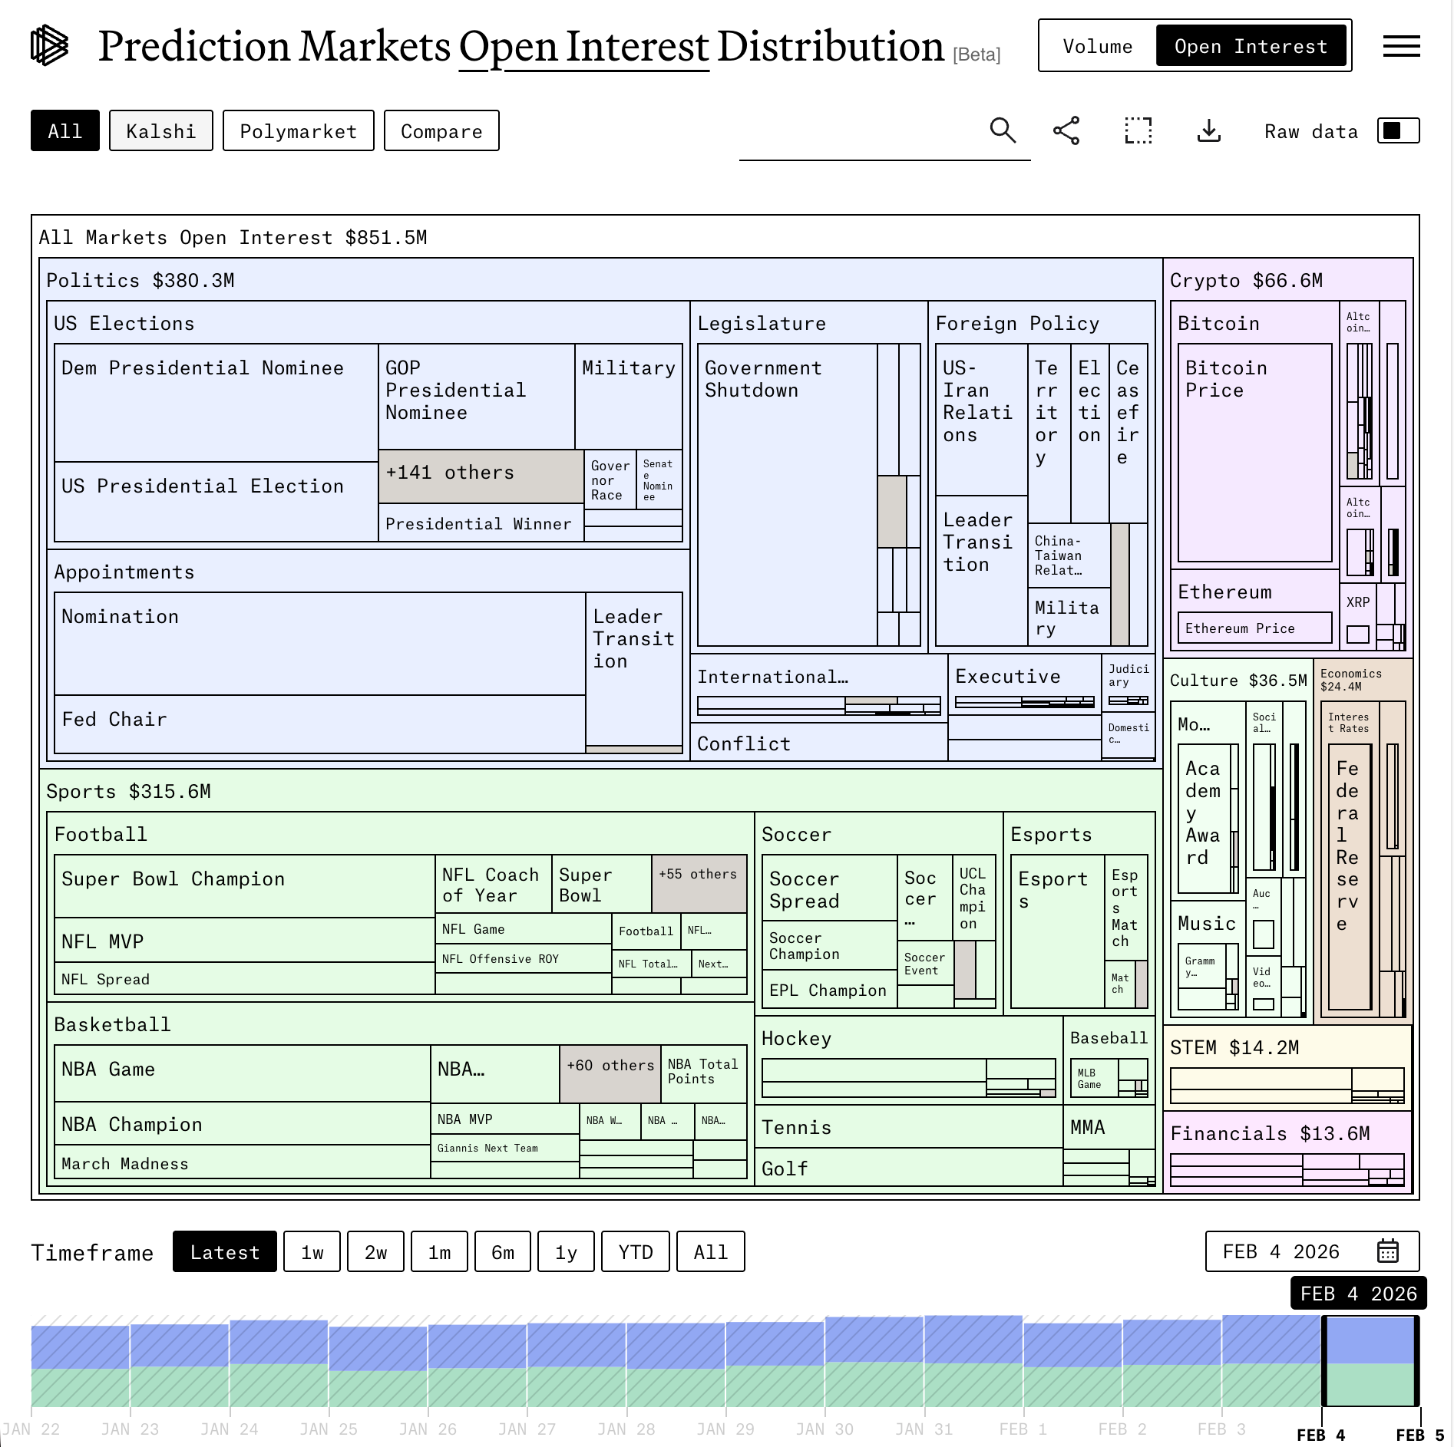Open the hamburger menu
Screen dimensions: 1454x1447
[1401, 46]
